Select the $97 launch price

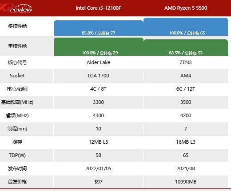tap(98, 182)
